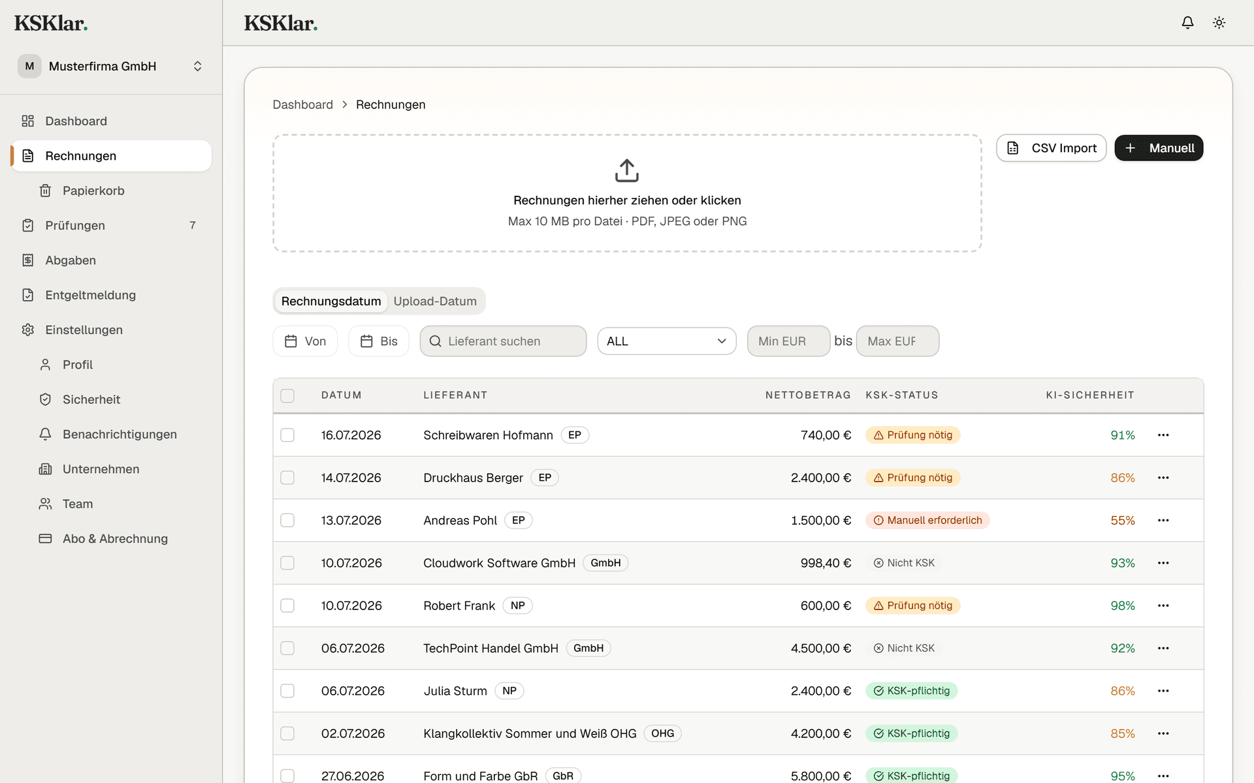Click the Lieferant suchen search field

(503, 341)
